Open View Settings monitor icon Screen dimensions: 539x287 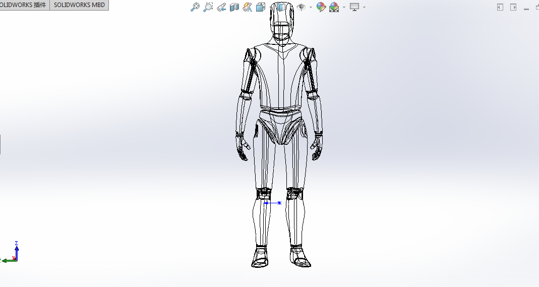354,7
